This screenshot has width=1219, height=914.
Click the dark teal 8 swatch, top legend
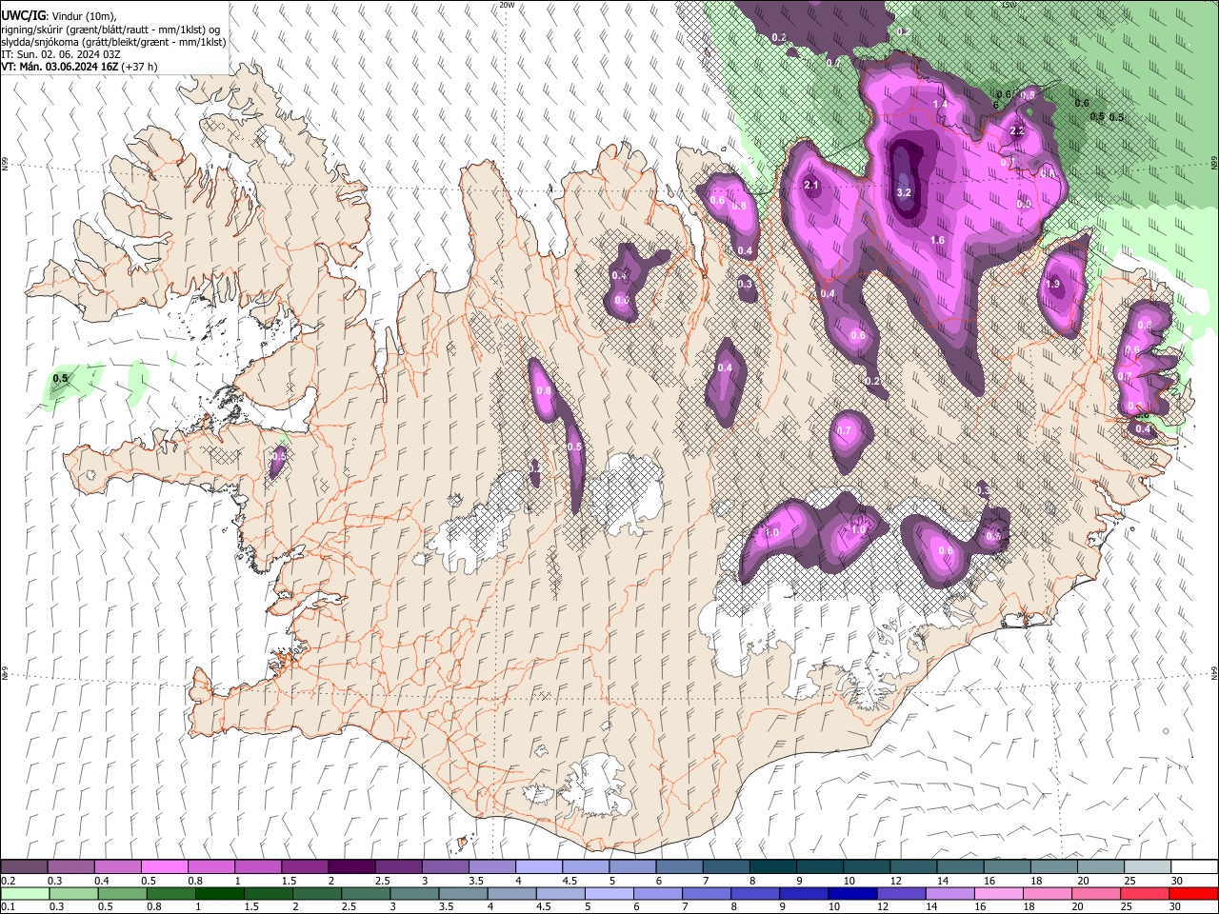[771, 867]
